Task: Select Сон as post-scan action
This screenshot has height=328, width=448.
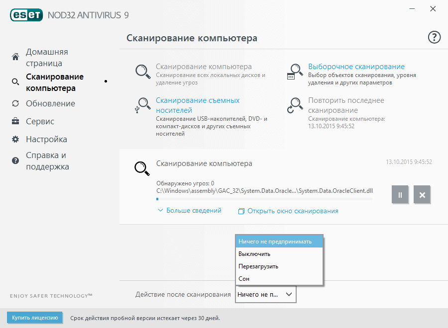Action: [x=243, y=278]
